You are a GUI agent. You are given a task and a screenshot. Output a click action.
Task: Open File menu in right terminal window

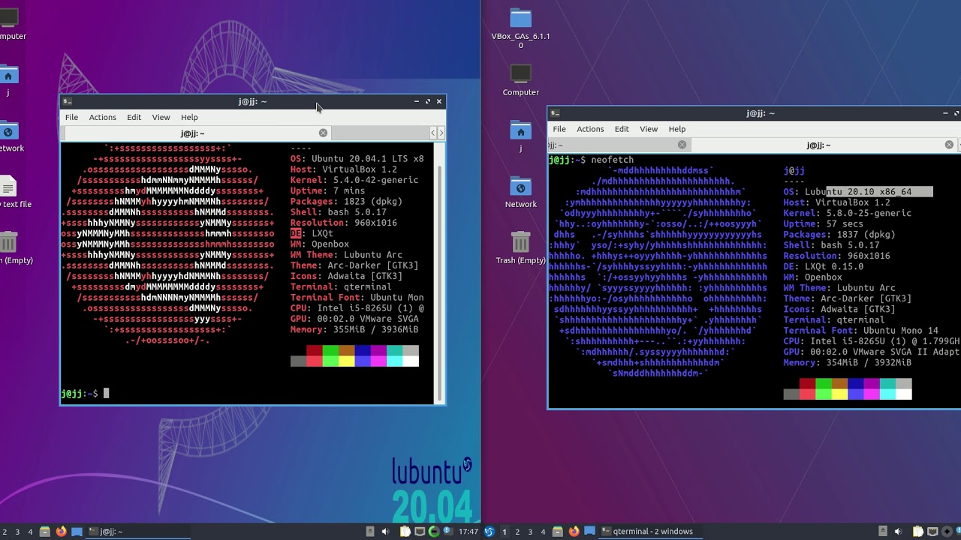(x=559, y=129)
